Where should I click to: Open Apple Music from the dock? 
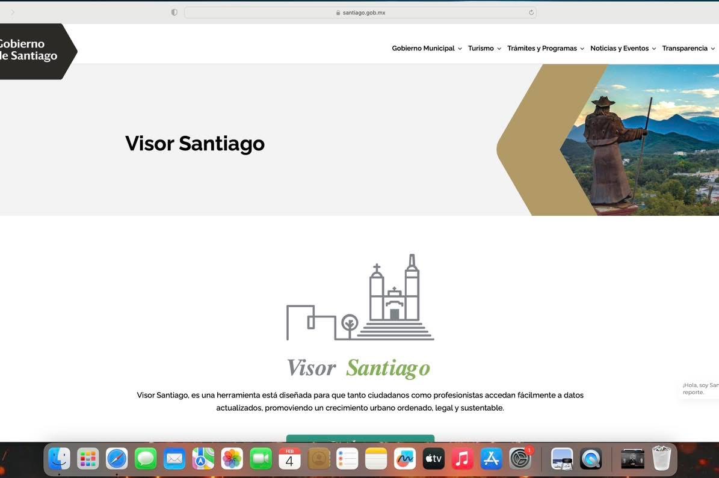pyautogui.click(x=462, y=459)
